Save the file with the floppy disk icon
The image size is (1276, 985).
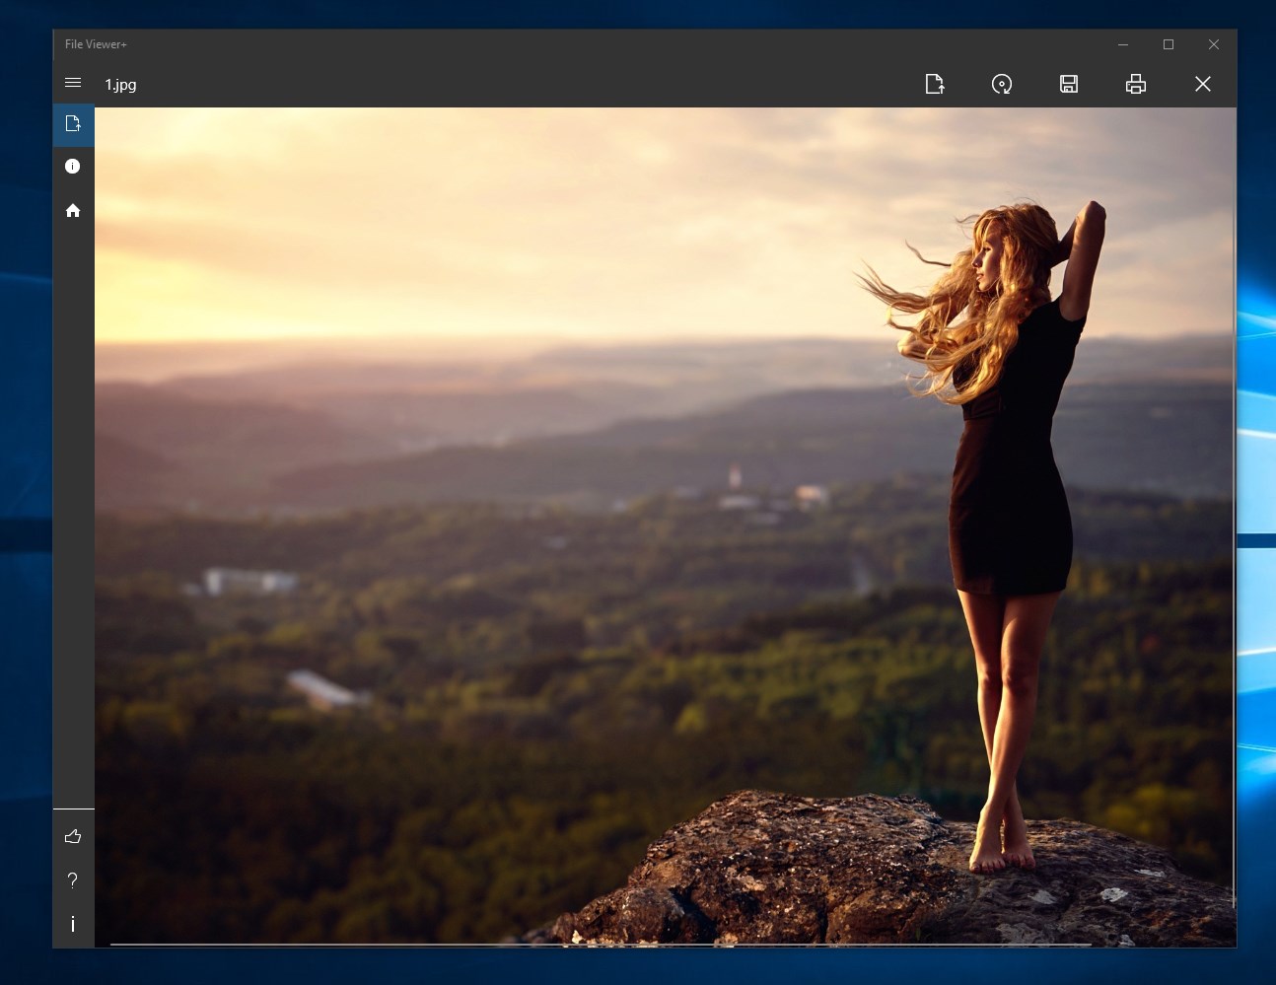(1069, 84)
